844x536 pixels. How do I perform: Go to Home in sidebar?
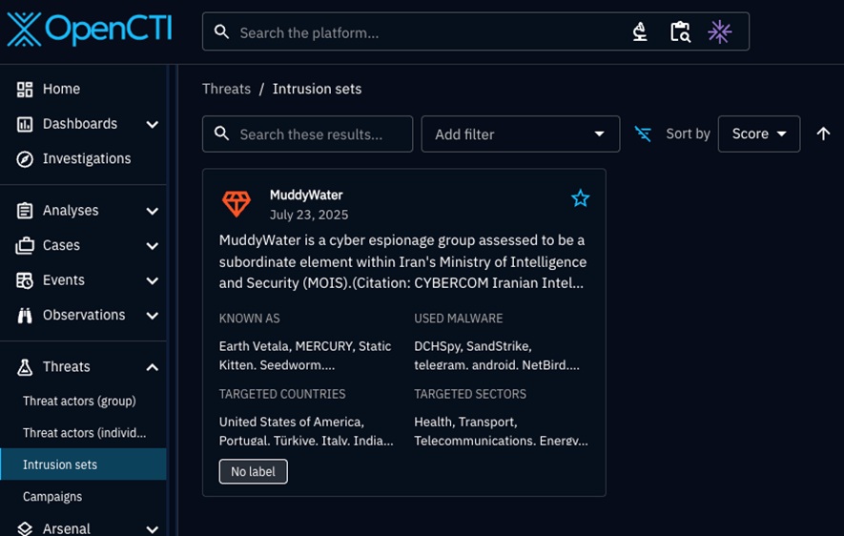83,89
